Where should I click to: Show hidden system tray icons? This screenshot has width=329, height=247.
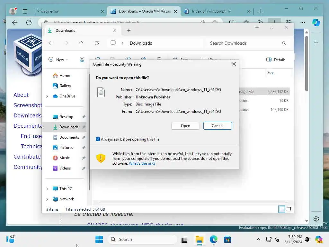[259, 239]
